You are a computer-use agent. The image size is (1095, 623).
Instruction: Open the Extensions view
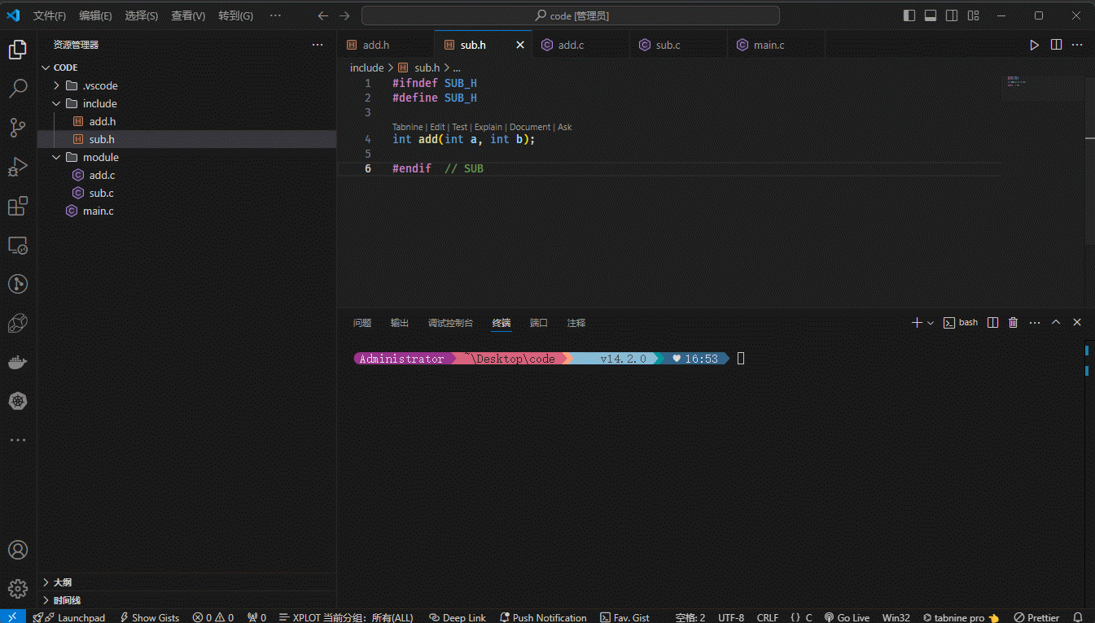18,206
